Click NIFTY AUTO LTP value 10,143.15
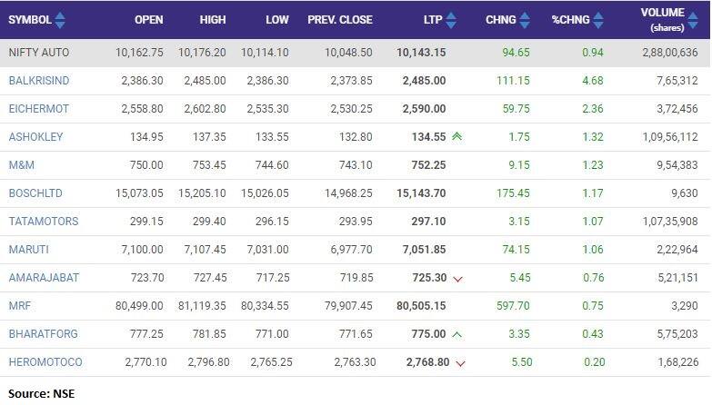Viewport: 712px width, 405px height. point(421,53)
